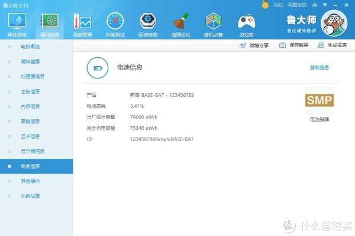Click battery wear value 3.41%
355x236 pixels.
point(137,106)
